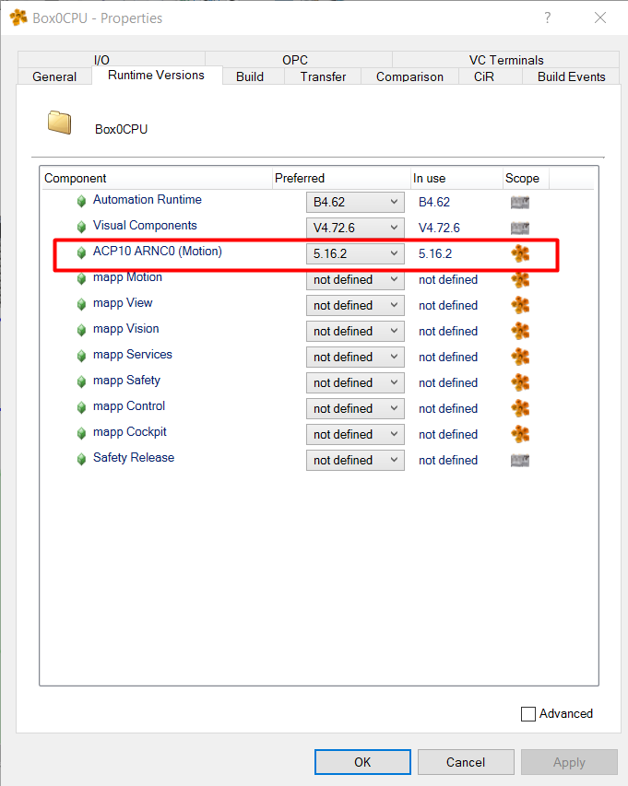This screenshot has height=786, width=628.
Task: Click the scope icon for mapp Motion
Action: coord(520,280)
